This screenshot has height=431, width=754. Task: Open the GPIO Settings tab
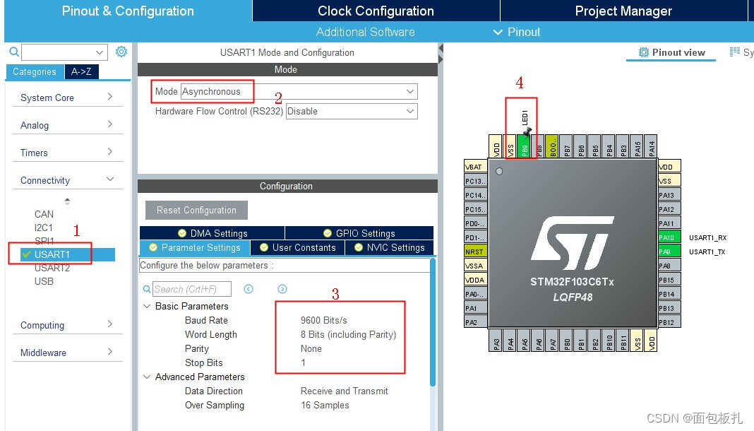coord(359,233)
